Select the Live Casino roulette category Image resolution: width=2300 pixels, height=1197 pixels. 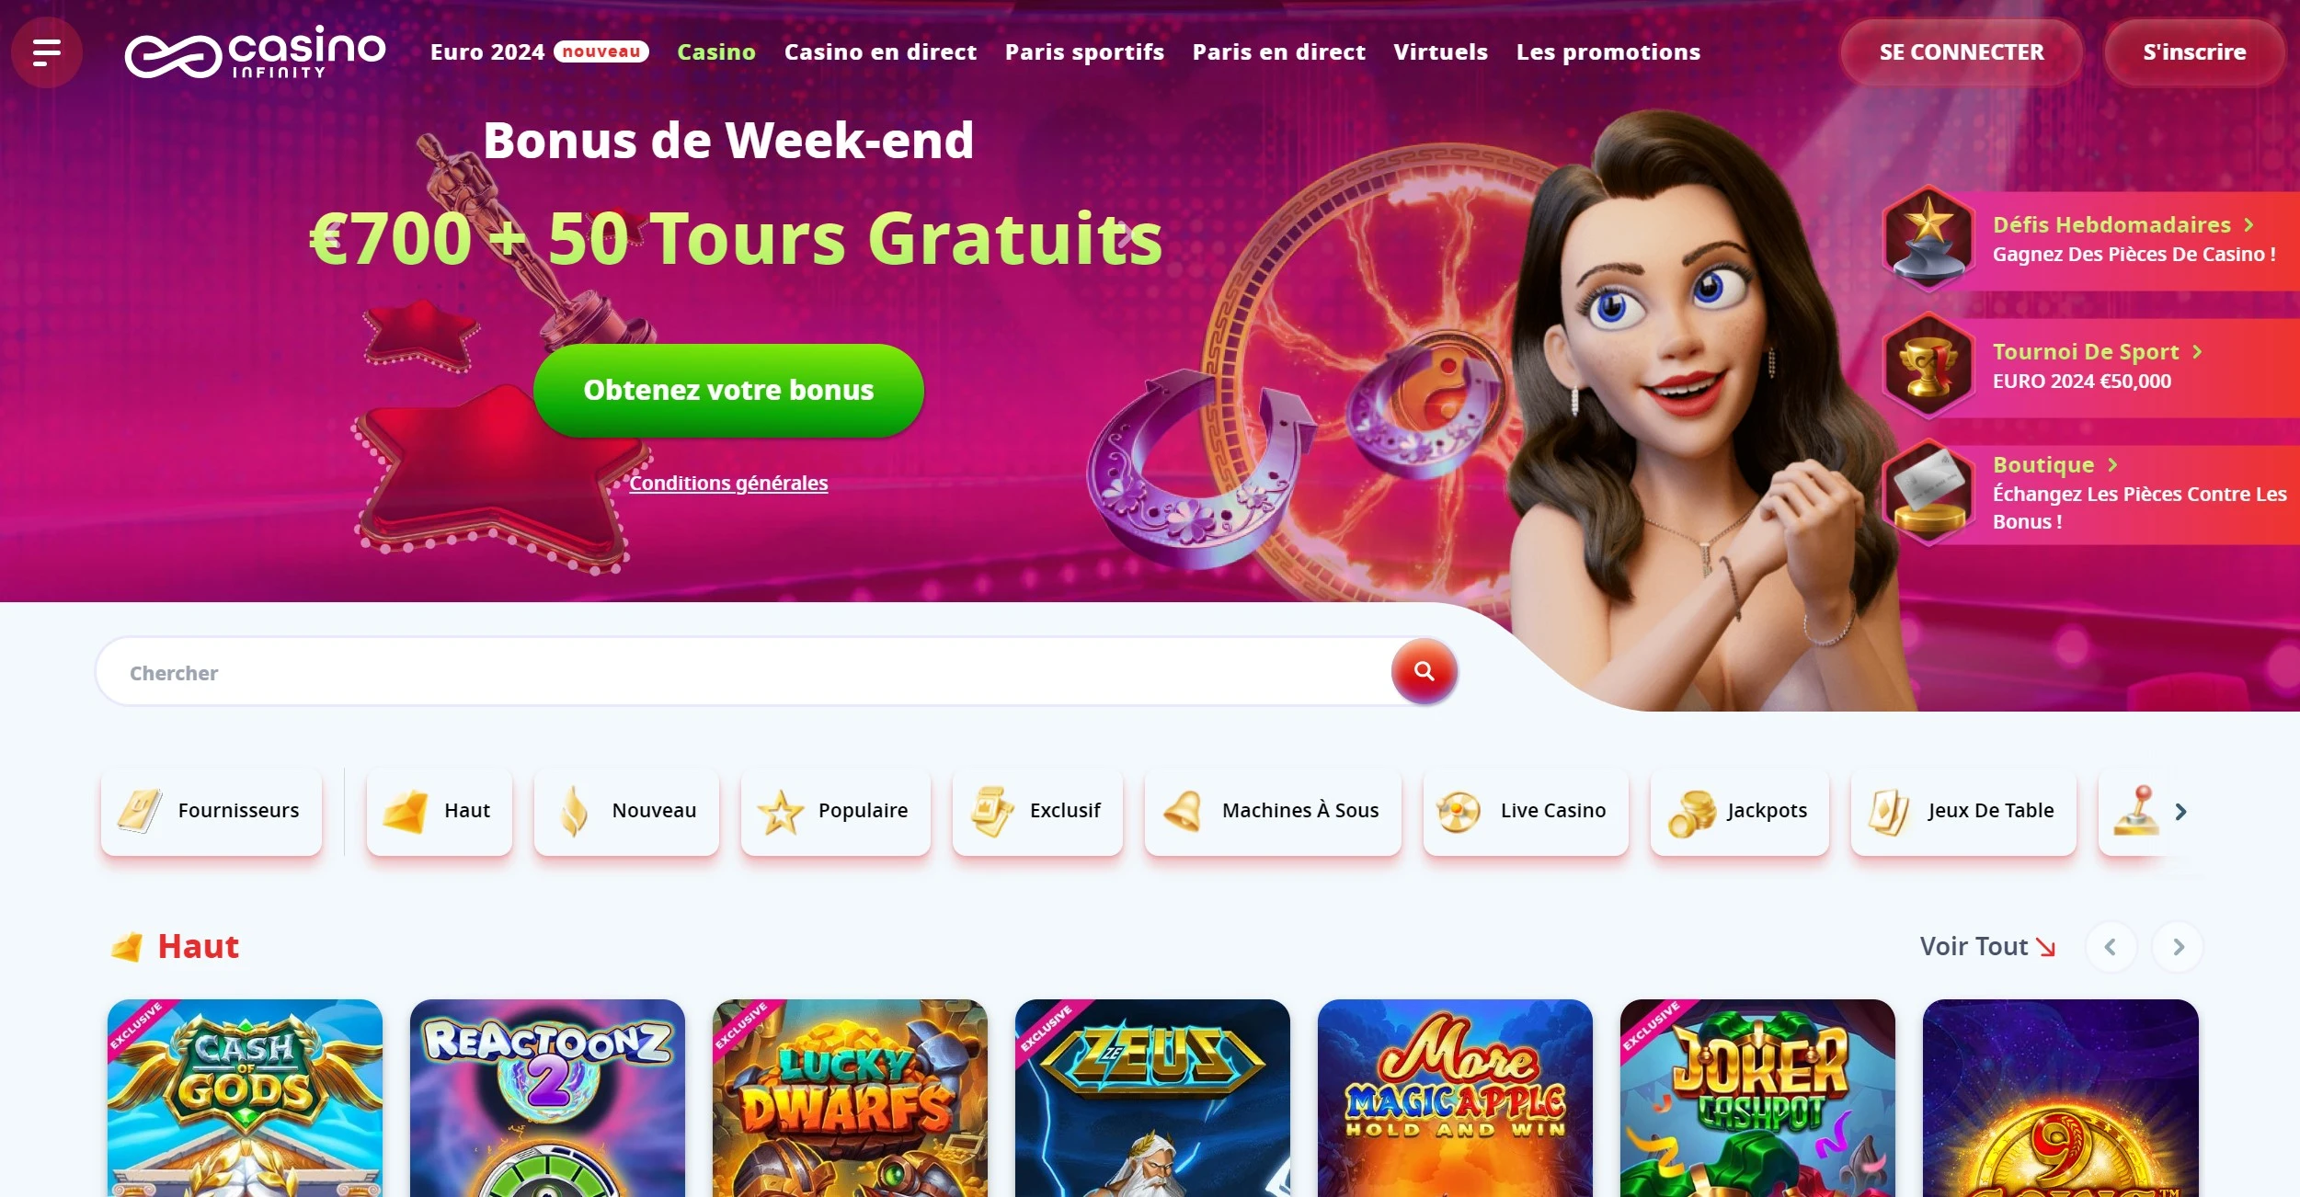click(1526, 811)
